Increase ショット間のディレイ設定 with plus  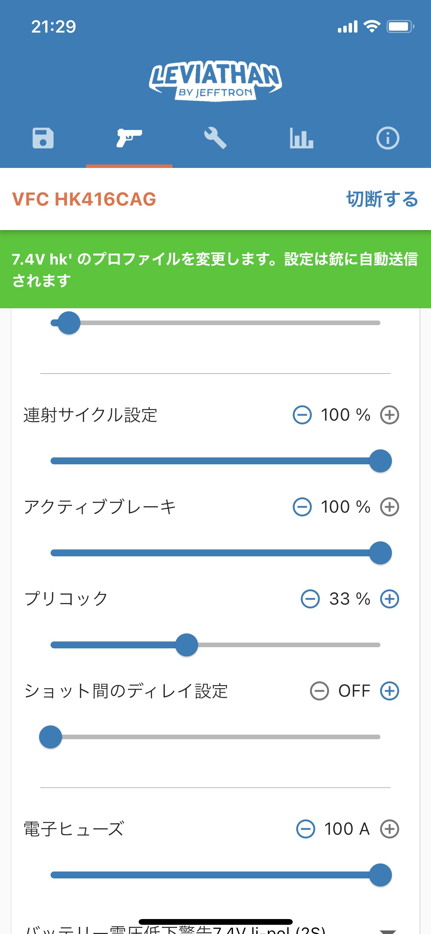tap(390, 691)
